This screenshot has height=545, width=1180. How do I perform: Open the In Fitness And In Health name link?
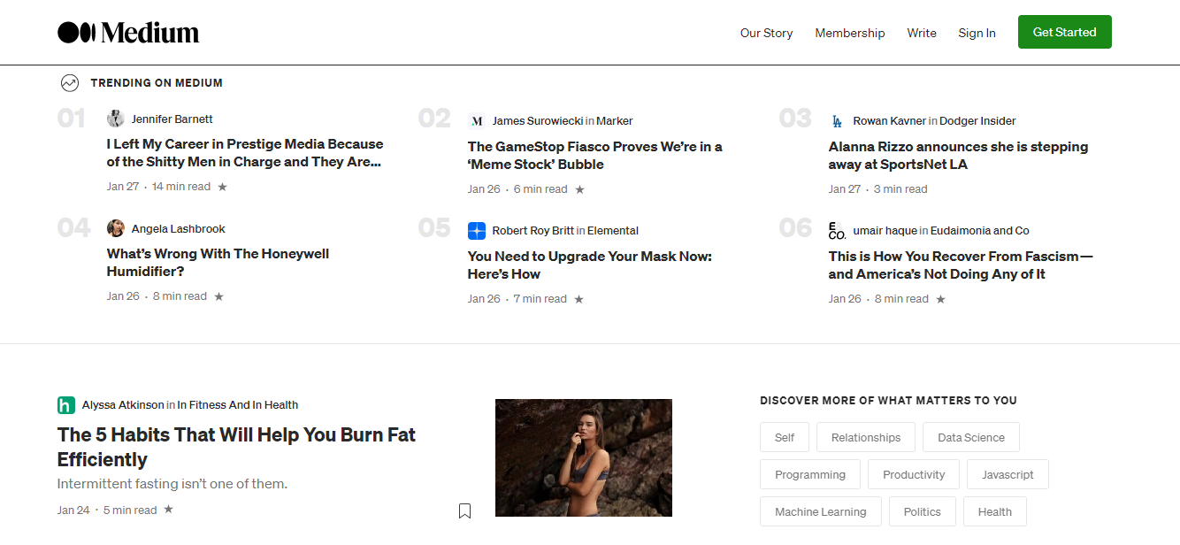[238, 405]
